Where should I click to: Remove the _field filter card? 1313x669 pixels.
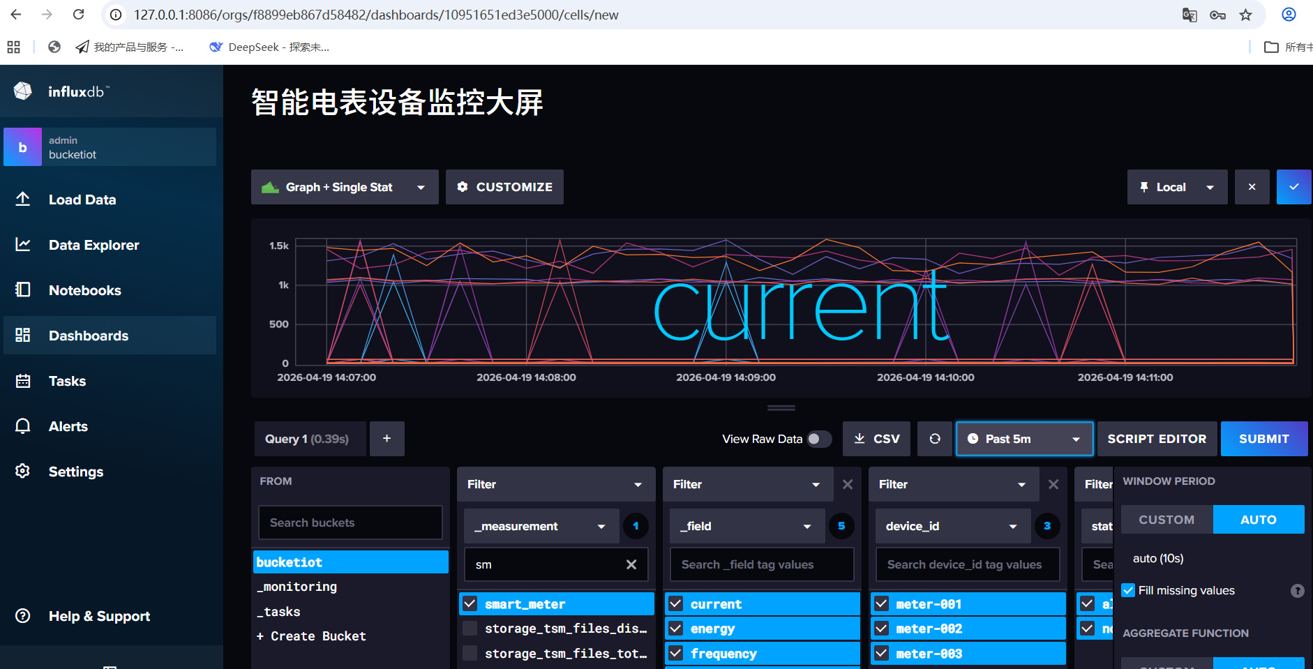[848, 484]
